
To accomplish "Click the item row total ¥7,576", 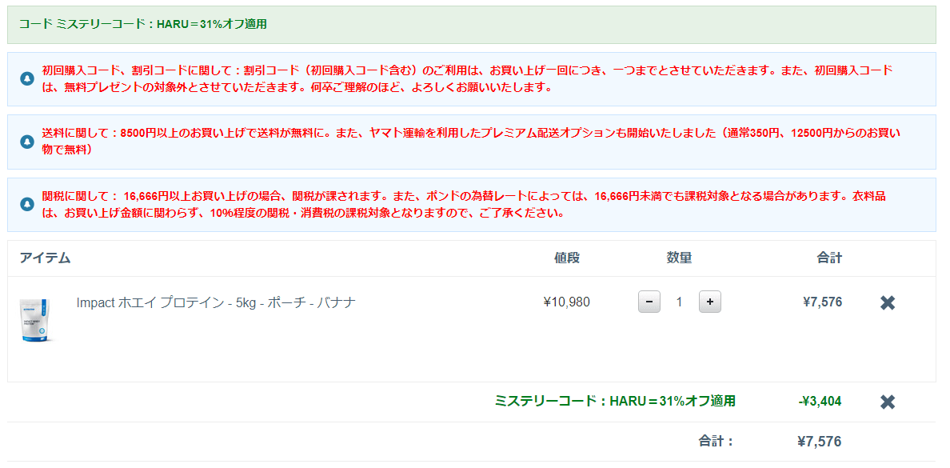I will (x=822, y=302).
